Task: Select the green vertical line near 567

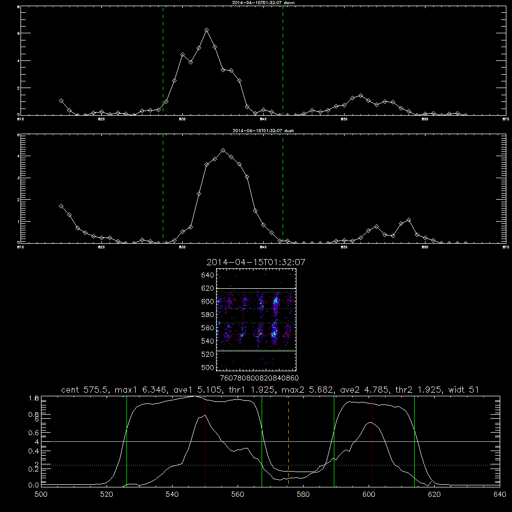Action: [262, 441]
